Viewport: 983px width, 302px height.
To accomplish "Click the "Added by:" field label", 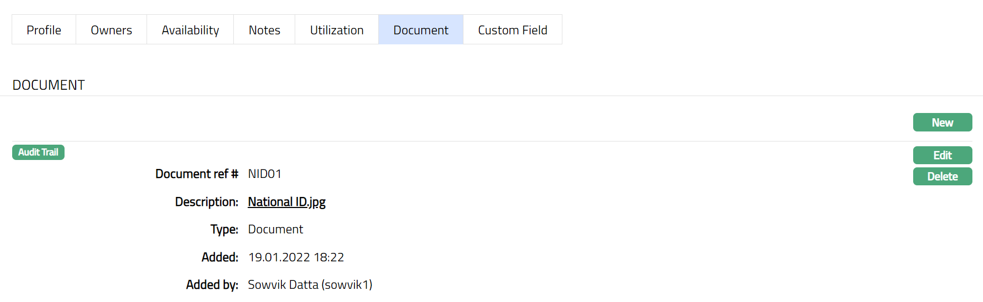I will pos(212,285).
